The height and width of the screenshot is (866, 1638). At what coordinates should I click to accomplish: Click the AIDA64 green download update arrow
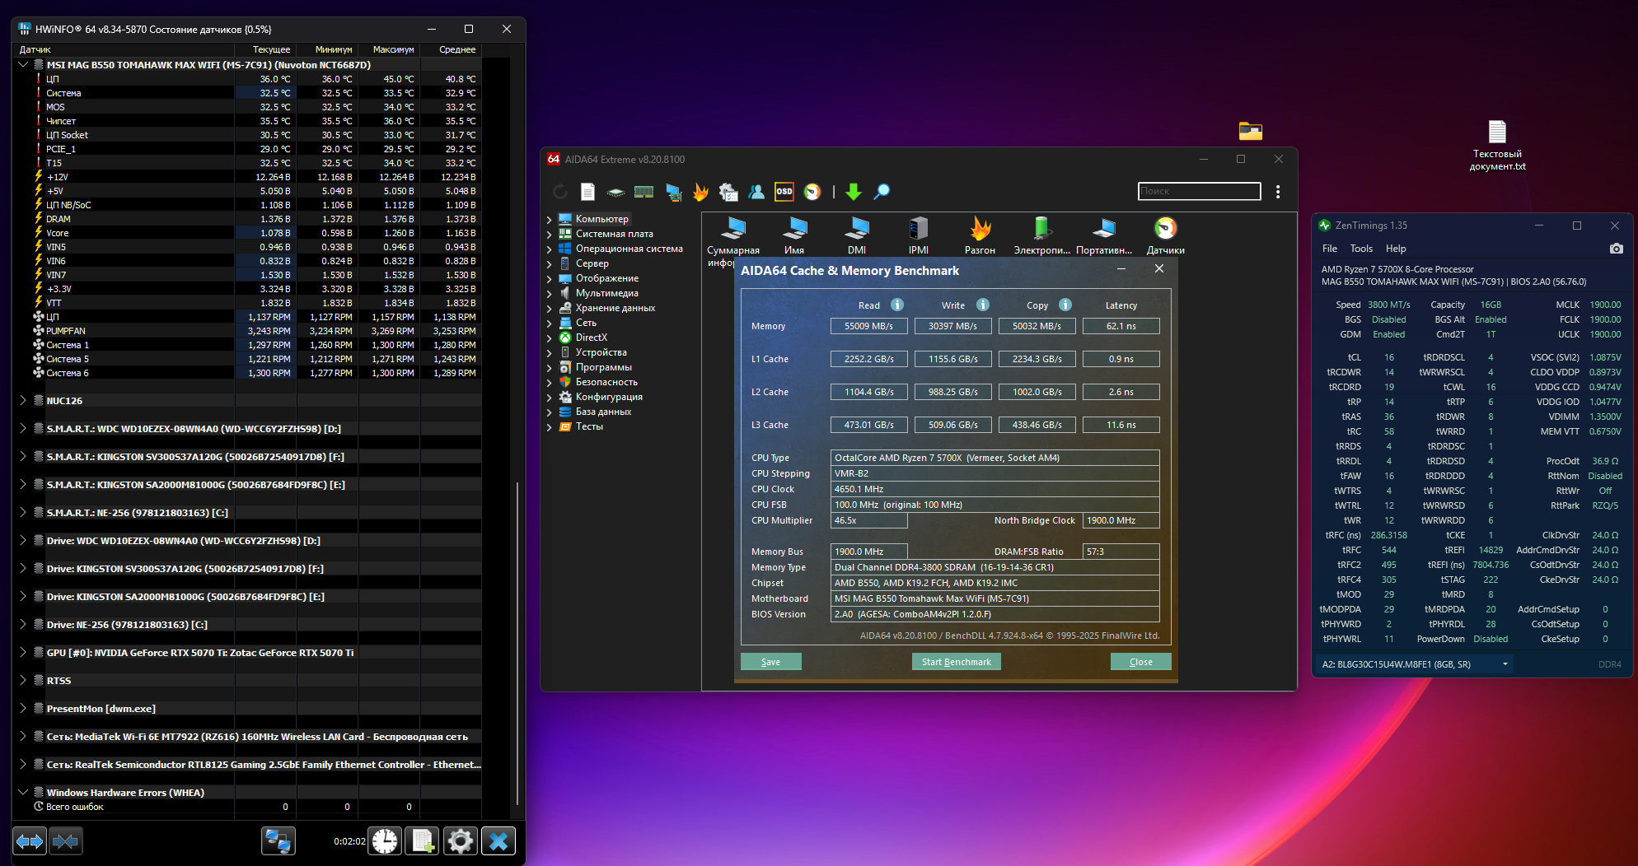tap(854, 192)
